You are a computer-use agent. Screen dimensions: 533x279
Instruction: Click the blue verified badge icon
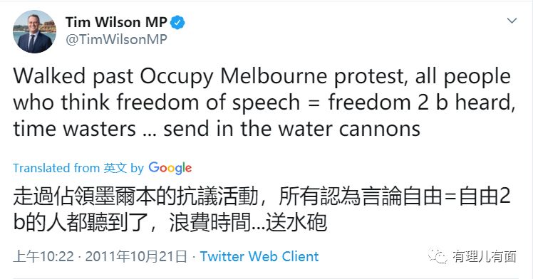pyautogui.click(x=177, y=22)
